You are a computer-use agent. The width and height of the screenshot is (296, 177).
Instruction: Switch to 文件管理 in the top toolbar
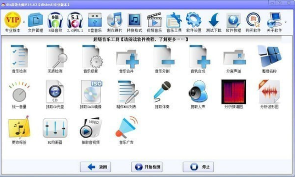[x=35, y=22]
